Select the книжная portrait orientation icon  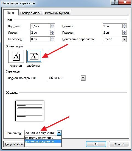click(x=16, y=56)
